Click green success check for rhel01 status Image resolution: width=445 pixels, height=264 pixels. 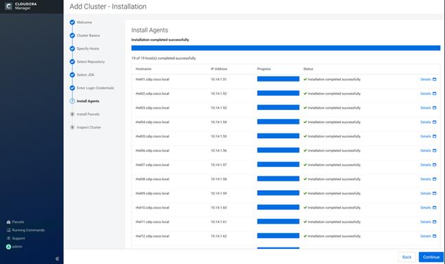305,79
